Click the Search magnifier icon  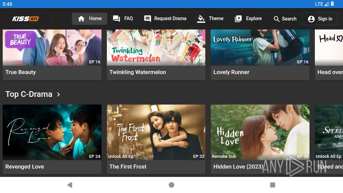[x=276, y=19]
